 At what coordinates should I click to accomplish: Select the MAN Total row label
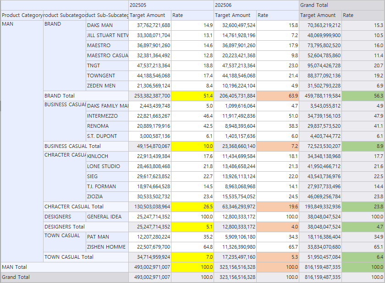tap(65, 267)
